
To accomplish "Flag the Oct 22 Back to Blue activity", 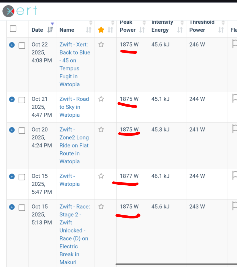I will [234, 44].
